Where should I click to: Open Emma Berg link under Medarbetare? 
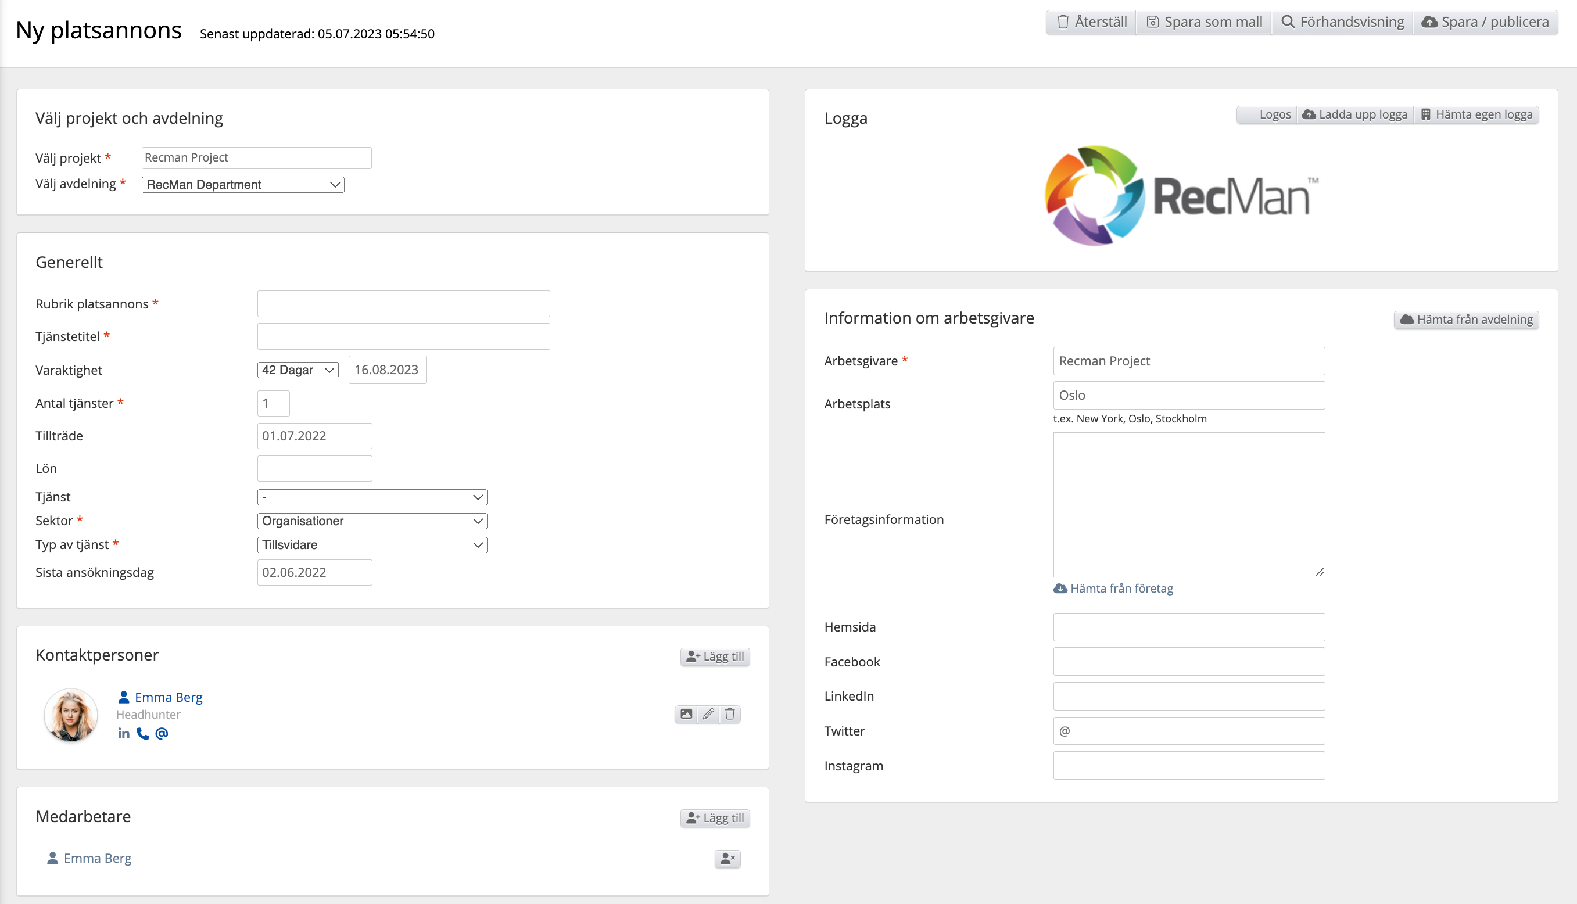(x=89, y=858)
